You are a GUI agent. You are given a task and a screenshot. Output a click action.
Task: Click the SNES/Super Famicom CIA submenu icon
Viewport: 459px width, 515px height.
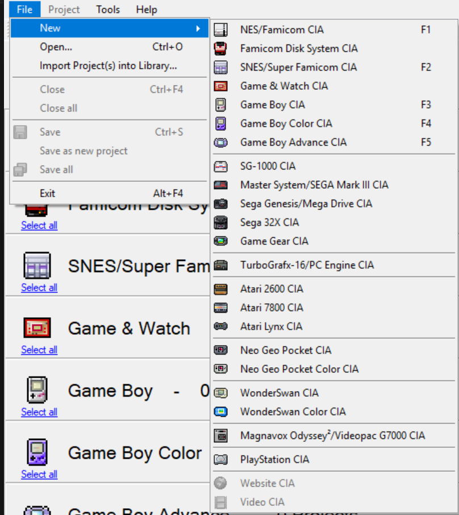pyautogui.click(x=220, y=67)
